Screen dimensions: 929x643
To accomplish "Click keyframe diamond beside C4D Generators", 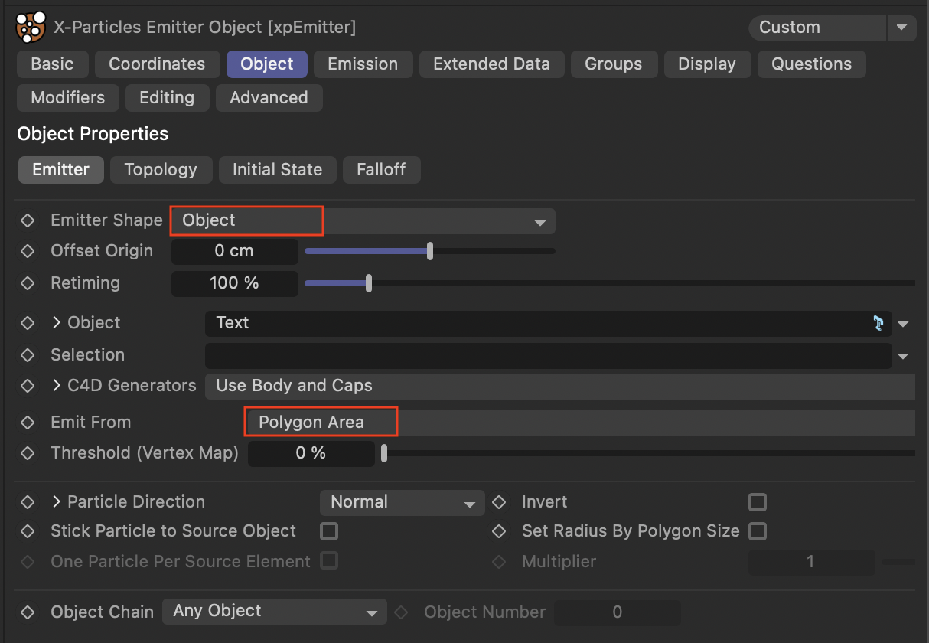I will (x=28, y=386).
